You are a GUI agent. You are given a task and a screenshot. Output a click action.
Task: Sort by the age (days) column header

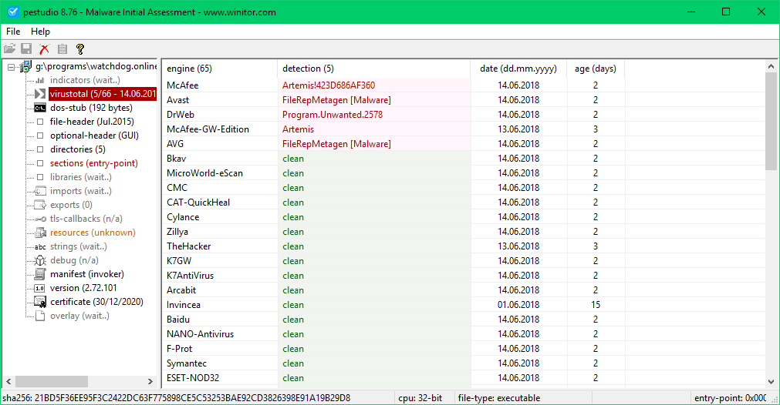tap(596, 69)
